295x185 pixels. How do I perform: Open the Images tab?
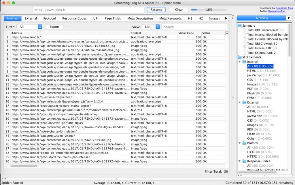[214, 18]
